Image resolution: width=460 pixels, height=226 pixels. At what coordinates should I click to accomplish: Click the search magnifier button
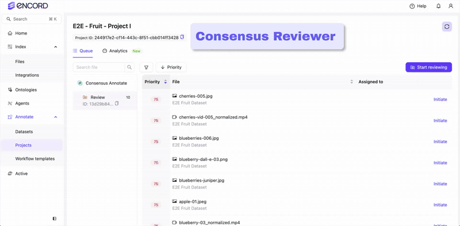tap(129, 67)
